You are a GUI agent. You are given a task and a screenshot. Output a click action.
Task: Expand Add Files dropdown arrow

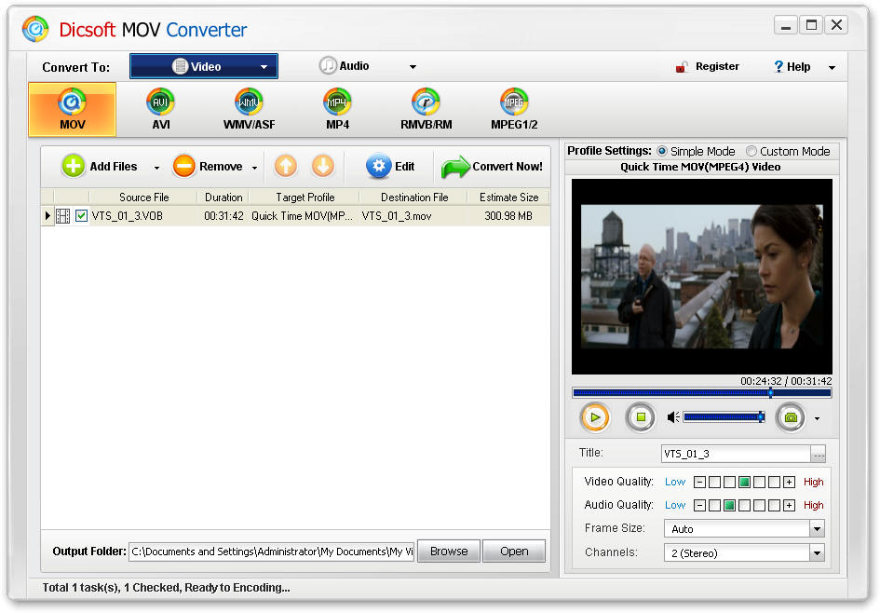(156, 168)
